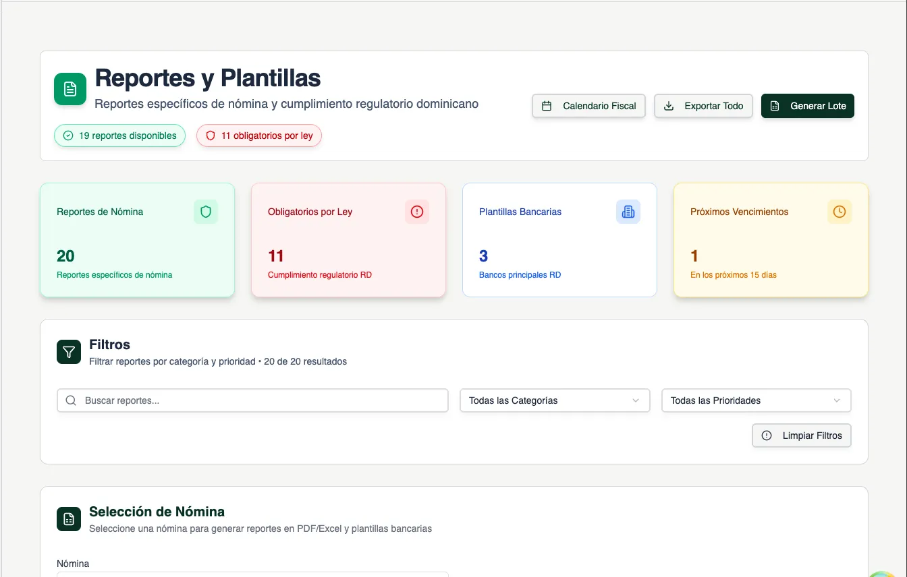Click the red alert icon in Obligatorios por Ley card
The image size is (907, 577).
pyautogui.click(x=417, y=212)
